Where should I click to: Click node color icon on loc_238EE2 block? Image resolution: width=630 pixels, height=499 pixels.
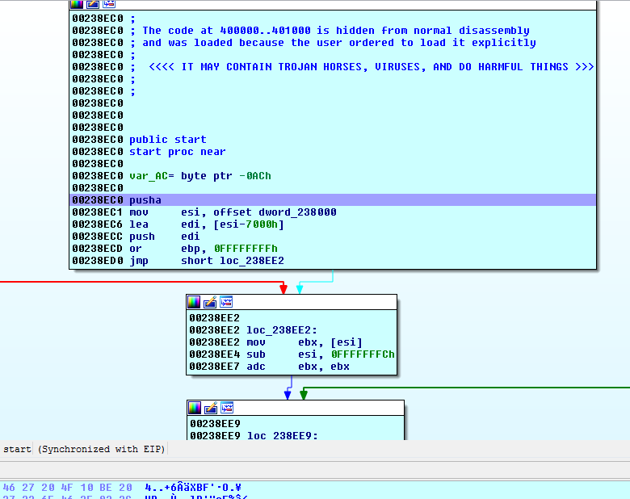[194, 302]
